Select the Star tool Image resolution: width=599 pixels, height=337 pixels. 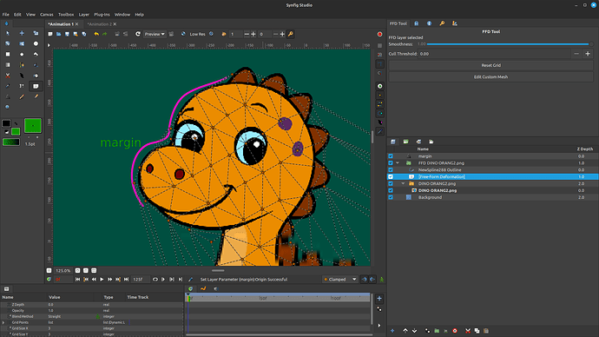(x=22, y=54)
